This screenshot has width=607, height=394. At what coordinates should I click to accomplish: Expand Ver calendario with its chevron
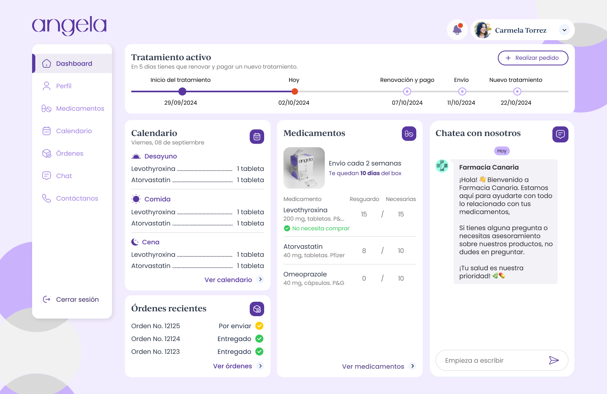260,279
